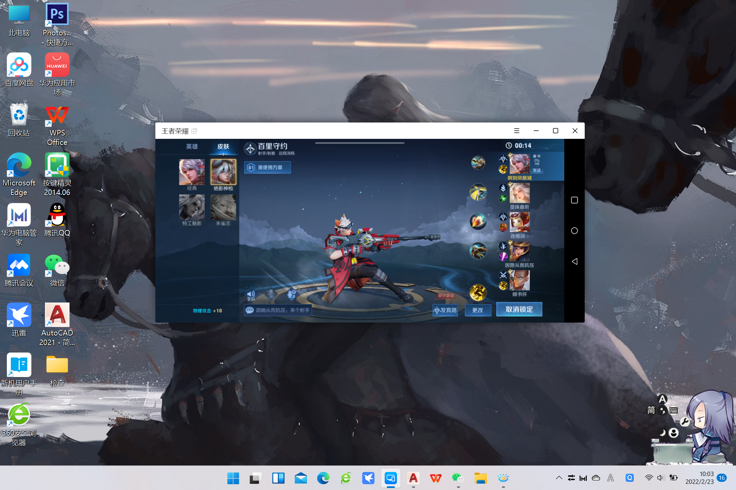The height and width of the screenshot is (490, 736).
Task: Open the quick chat box 来个射手
Action: [278, 310]
